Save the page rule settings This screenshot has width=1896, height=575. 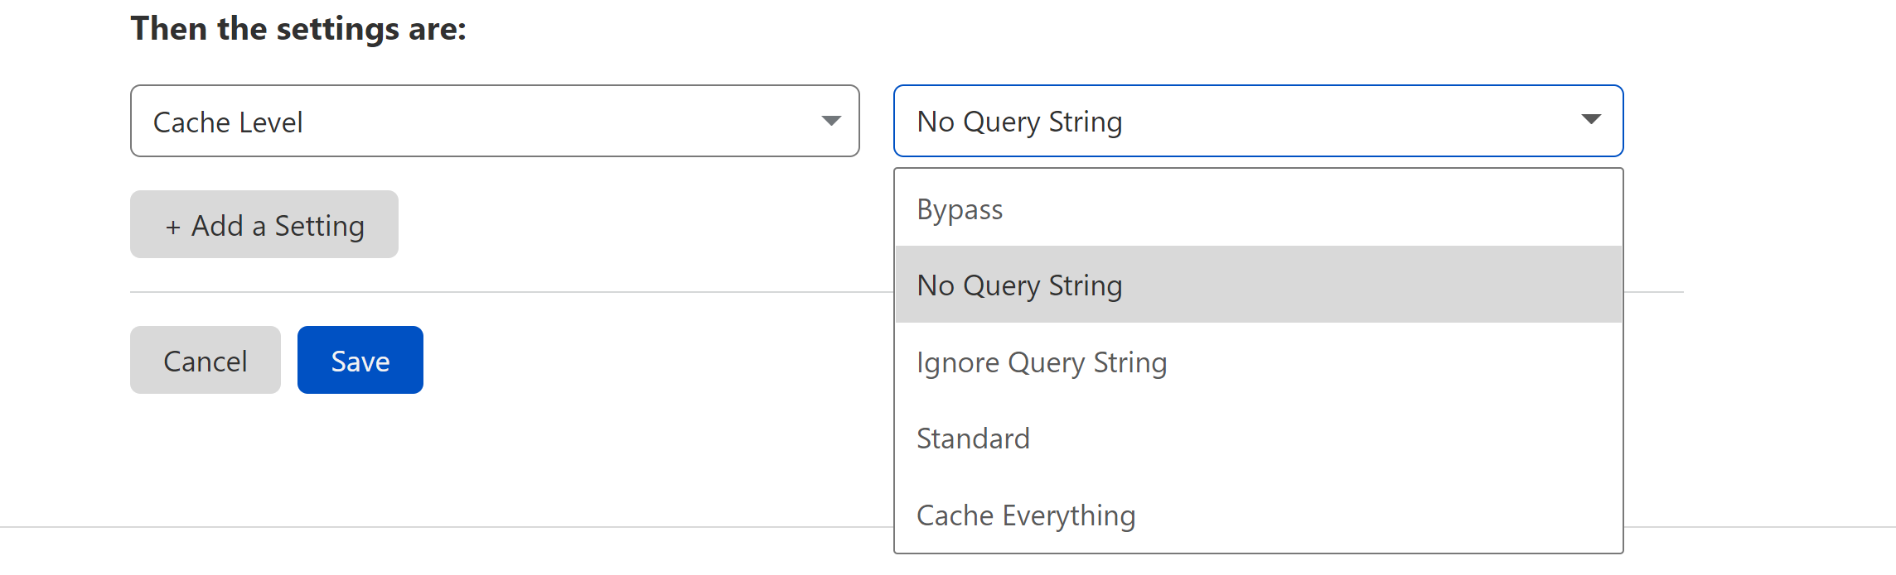click(360, 360)
